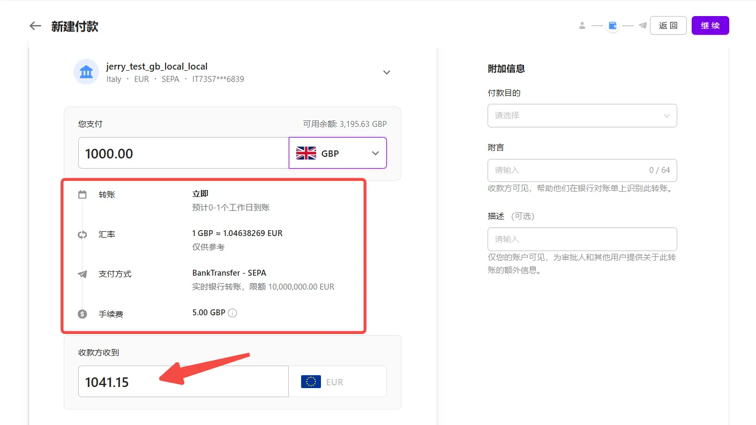Click the 预计0-1个工作日到账 text
The height and width of the screenshot is (425, 756).
[x=231, y=208]
